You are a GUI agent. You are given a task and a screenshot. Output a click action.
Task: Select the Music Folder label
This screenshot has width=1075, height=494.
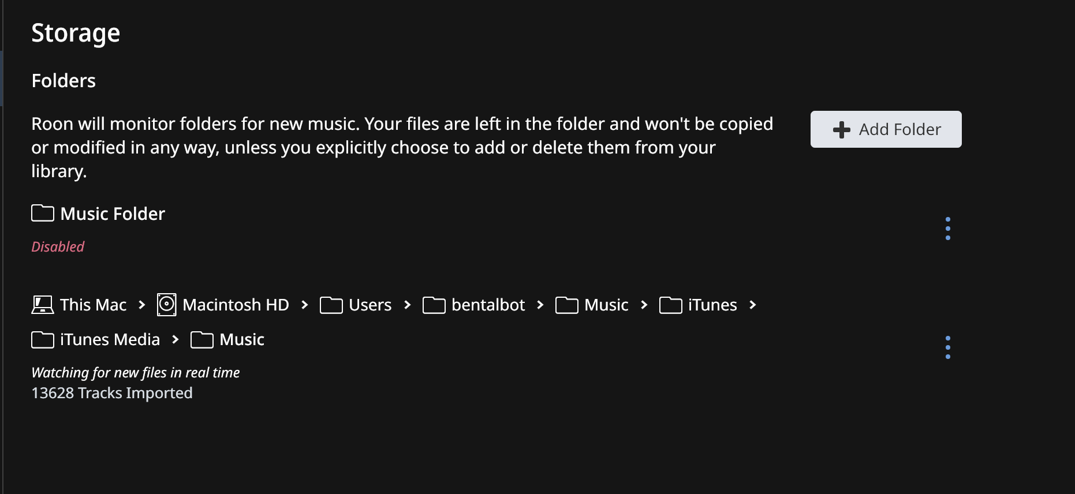point(113,214)
